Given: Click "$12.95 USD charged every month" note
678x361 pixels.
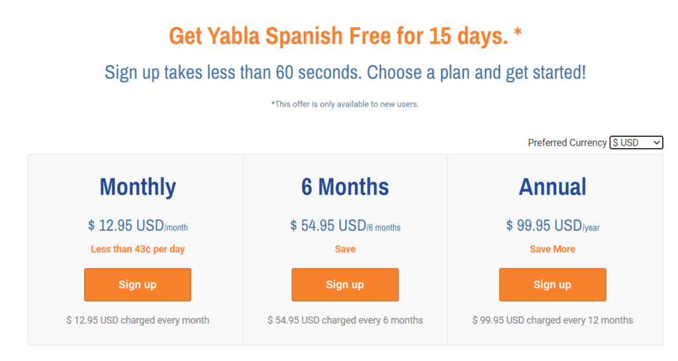Looking at the screenshot, I should point(138,320).
